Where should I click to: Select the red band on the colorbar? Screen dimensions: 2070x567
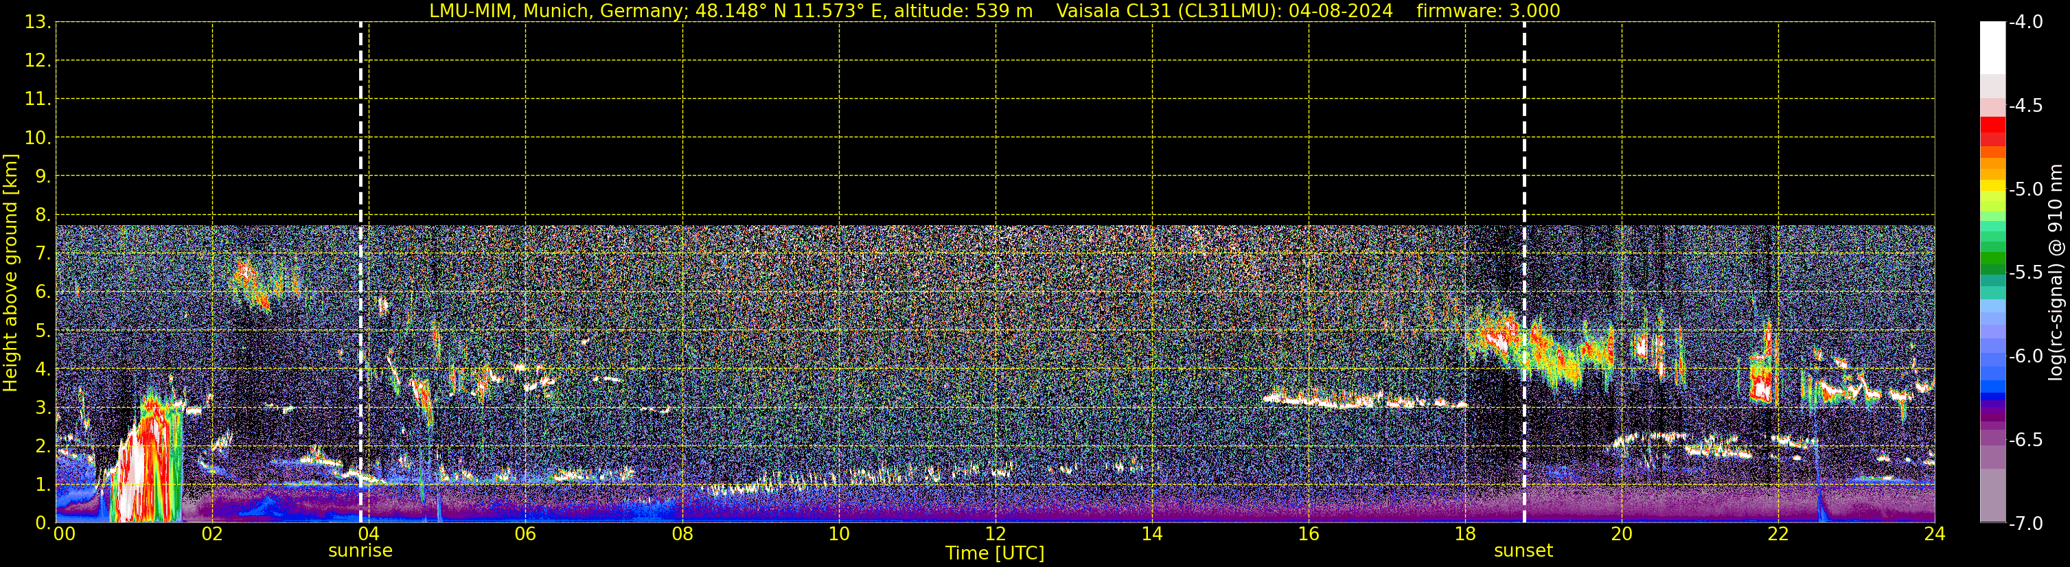click(1992, 127)
